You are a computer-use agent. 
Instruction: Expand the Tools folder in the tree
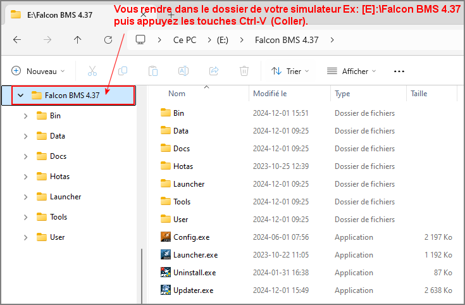coord(25,217)
